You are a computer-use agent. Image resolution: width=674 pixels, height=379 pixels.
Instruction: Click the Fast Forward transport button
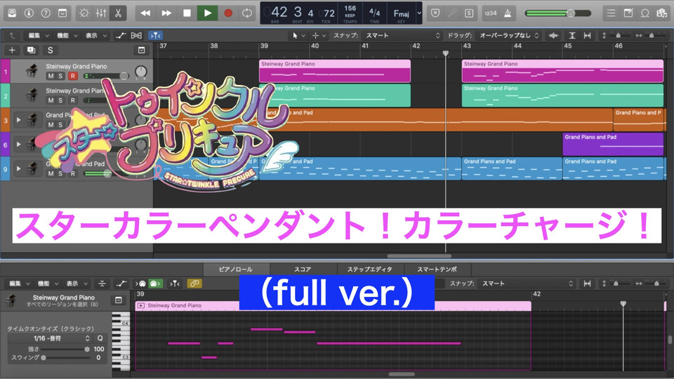pyautogui.click(x=166, y=13)
